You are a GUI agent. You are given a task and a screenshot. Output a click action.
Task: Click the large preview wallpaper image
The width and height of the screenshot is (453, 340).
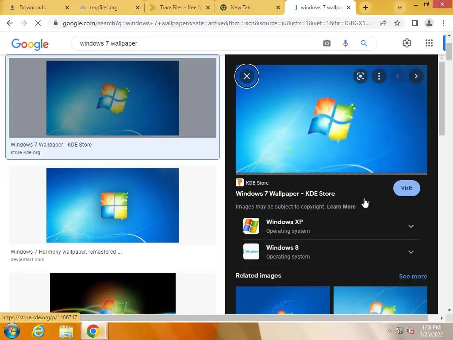(331, 119)
